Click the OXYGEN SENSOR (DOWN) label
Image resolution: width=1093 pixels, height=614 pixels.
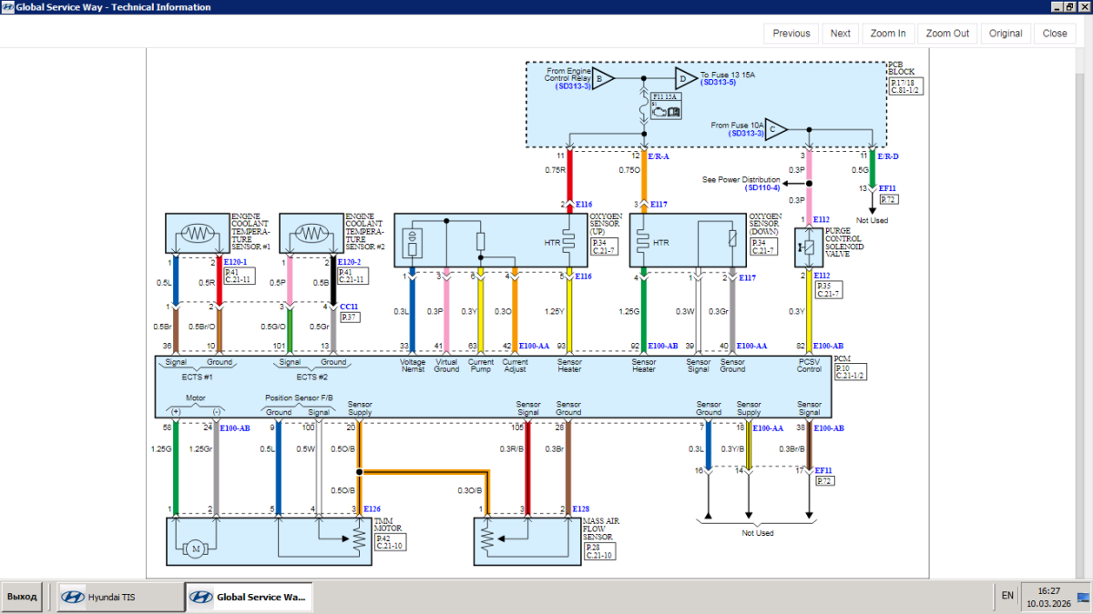pyautogui.click(x=764, y=224)
